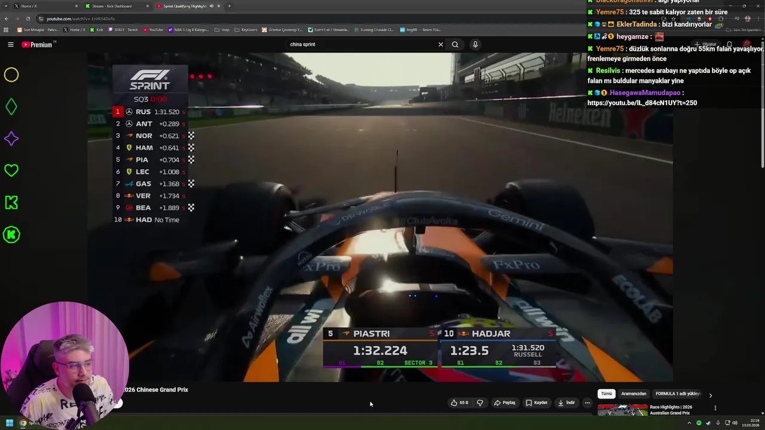Image resolution: width=765 pixels, height=430 pixels.
Task: Close the Home / X tab
Action: coord(76,6)
